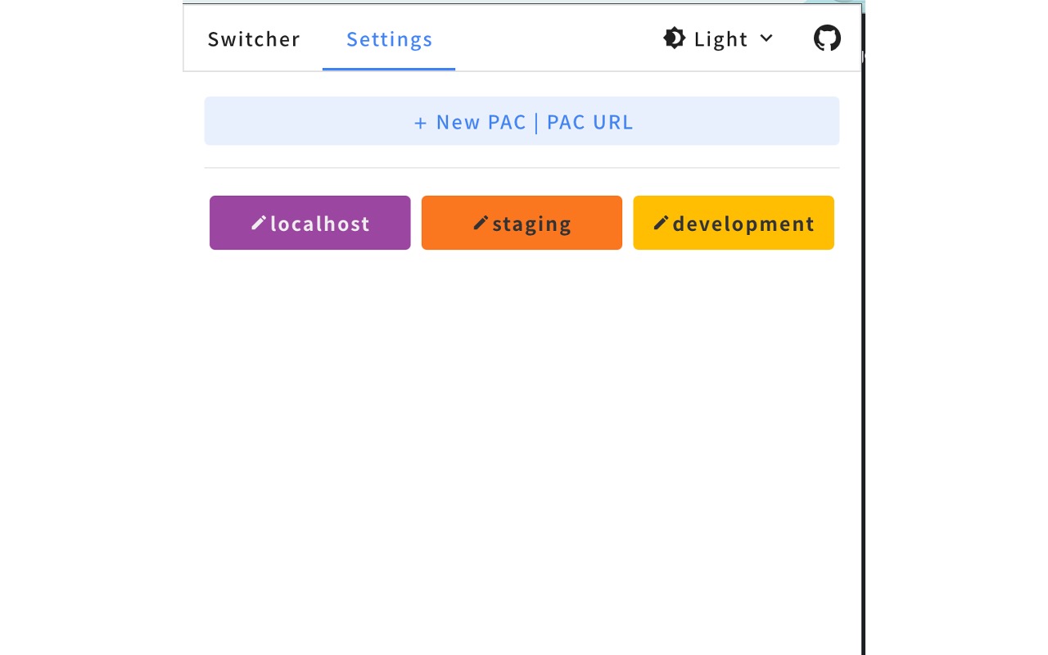Select the Settings tab

(389, 38)
